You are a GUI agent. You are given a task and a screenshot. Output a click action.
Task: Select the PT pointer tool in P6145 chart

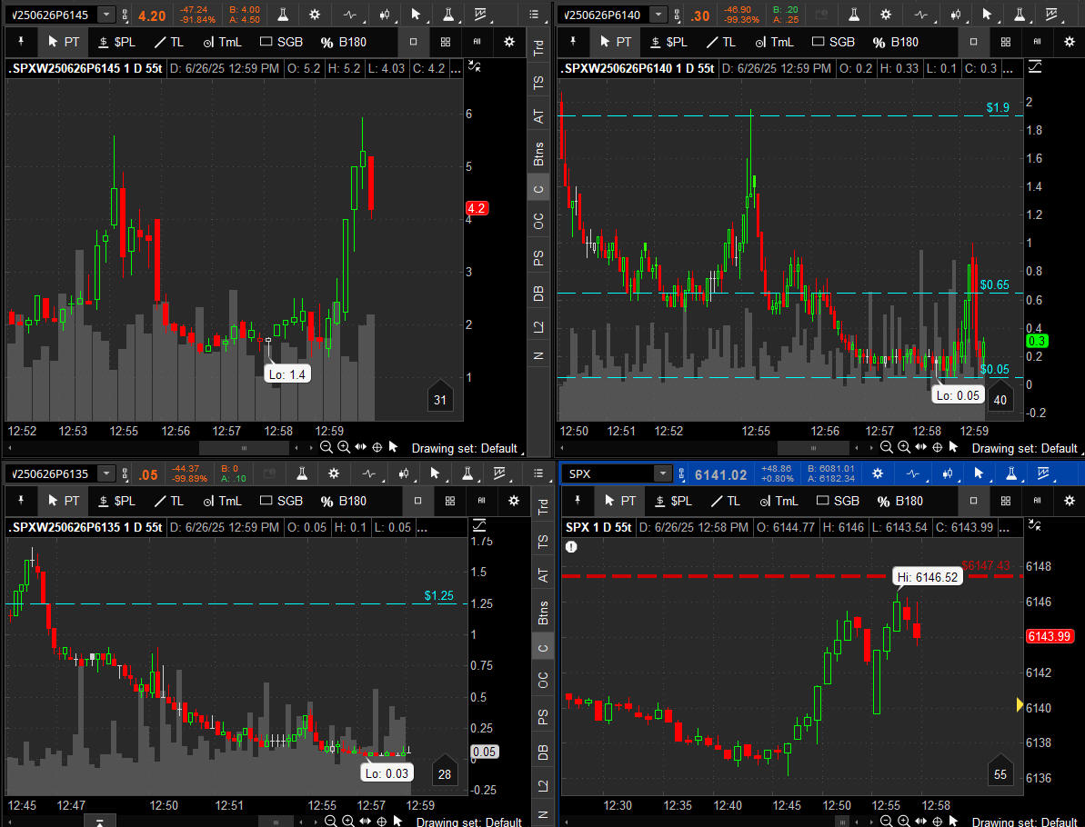(x=63, y=42)
